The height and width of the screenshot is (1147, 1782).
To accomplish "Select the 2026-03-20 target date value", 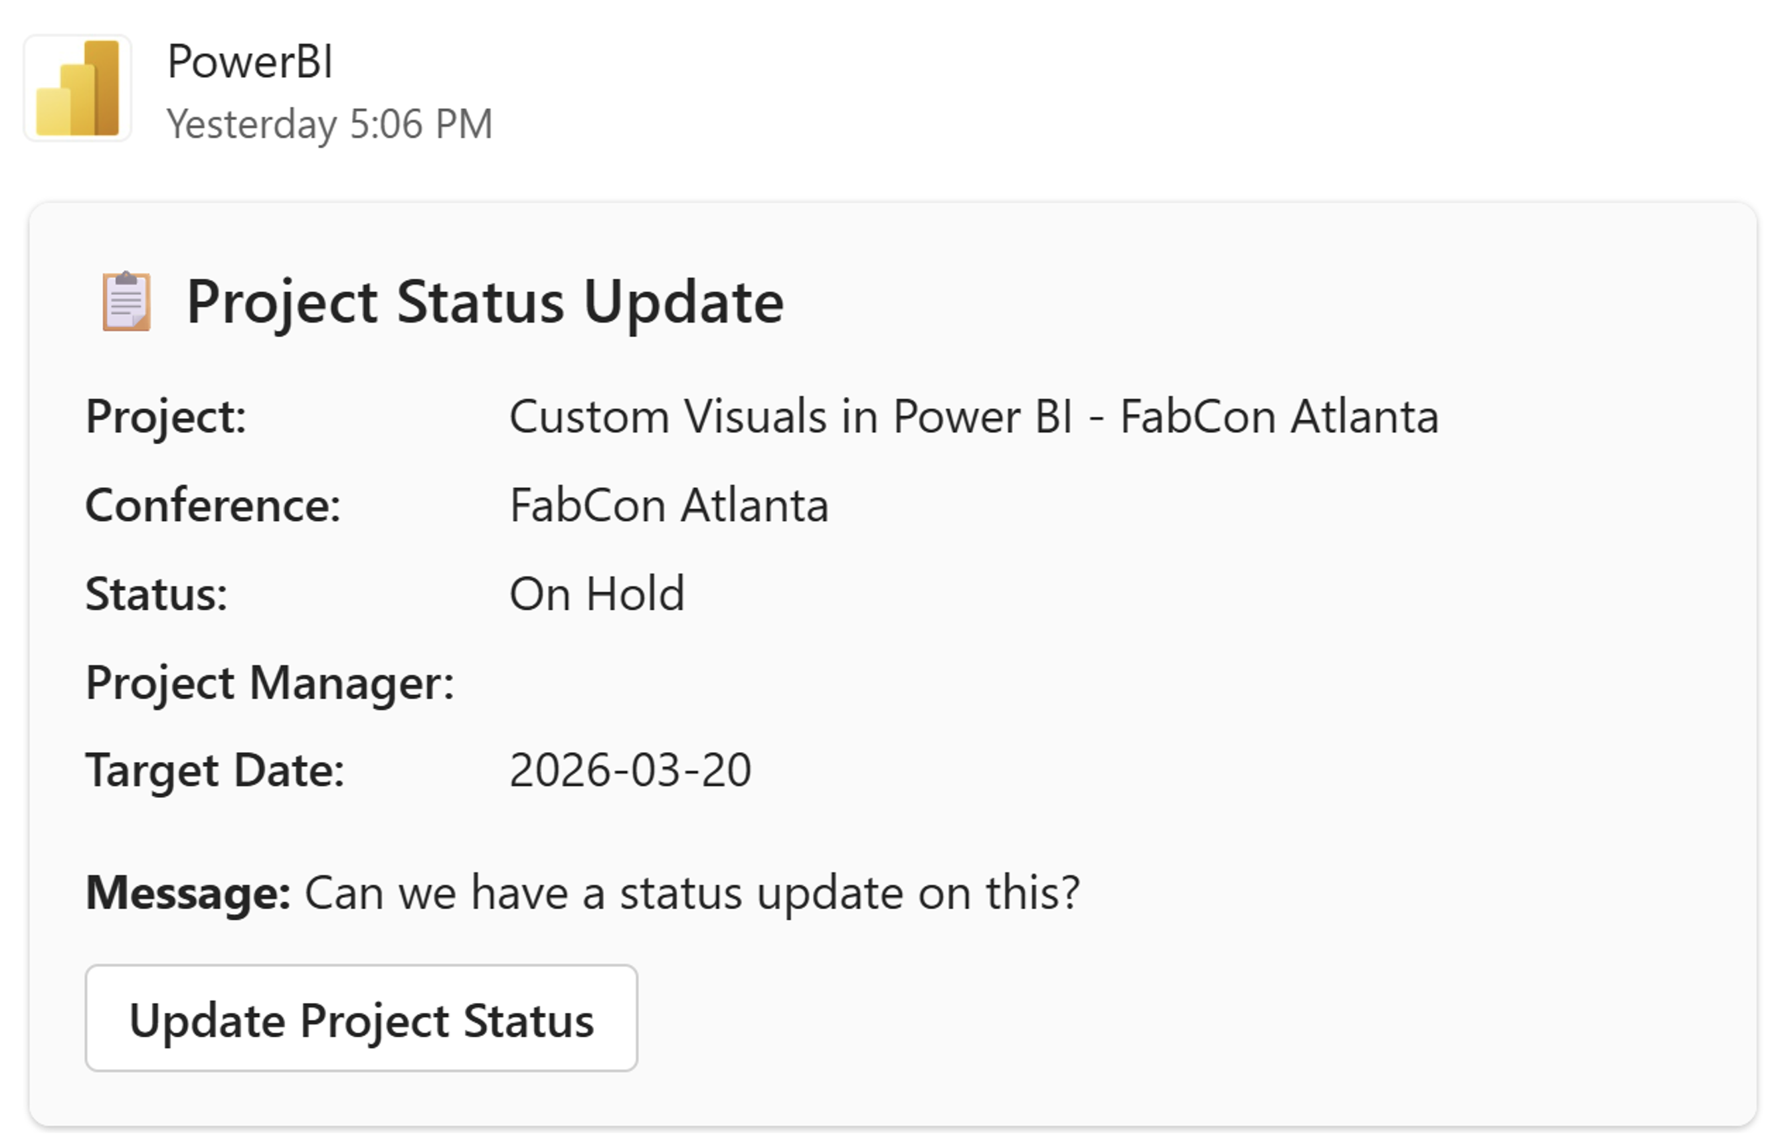I will click(630, 770).
